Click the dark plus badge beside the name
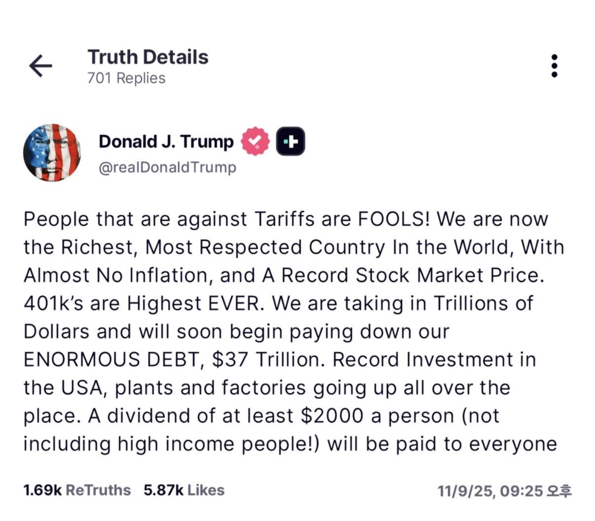 tap(290, 142)
